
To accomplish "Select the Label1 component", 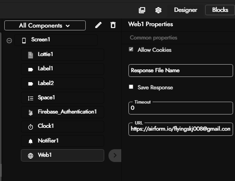I will tap(63, 69).
